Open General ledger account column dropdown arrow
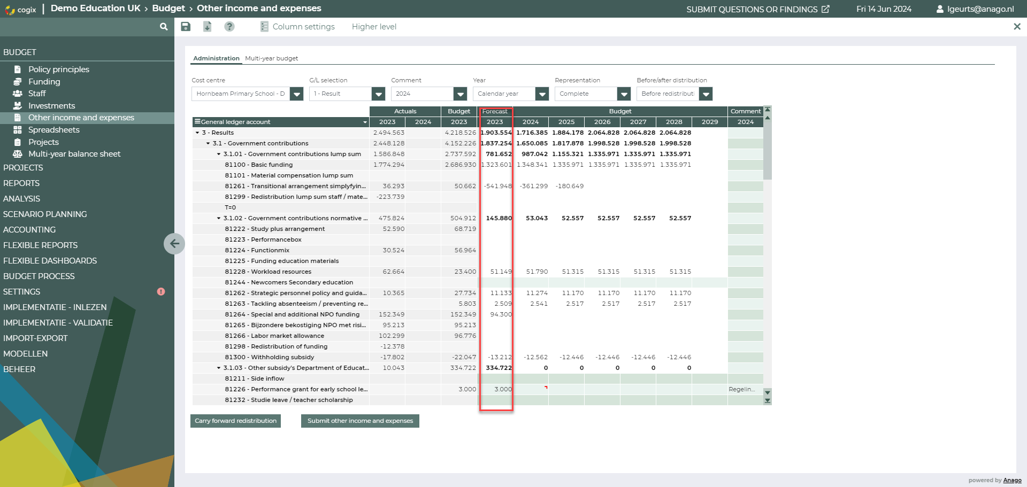 [365, 122]
